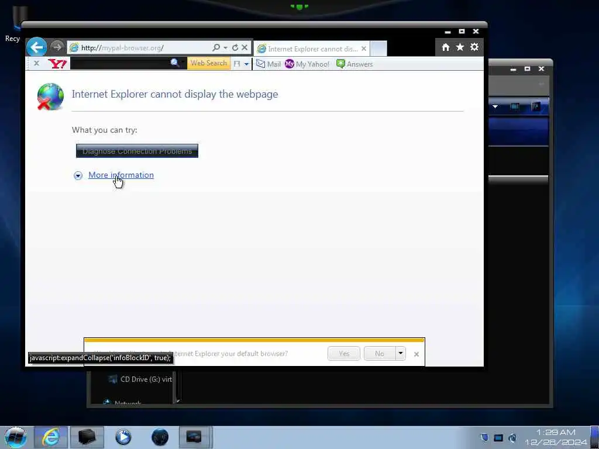Click the black folder Explorer taskbar icon
The width and height of the screenshot is (599, 449).
click(x=87, y=437)
